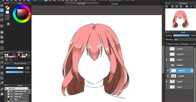
Task: Open the color palette icon below RGB values
Action: click(8, 24)
